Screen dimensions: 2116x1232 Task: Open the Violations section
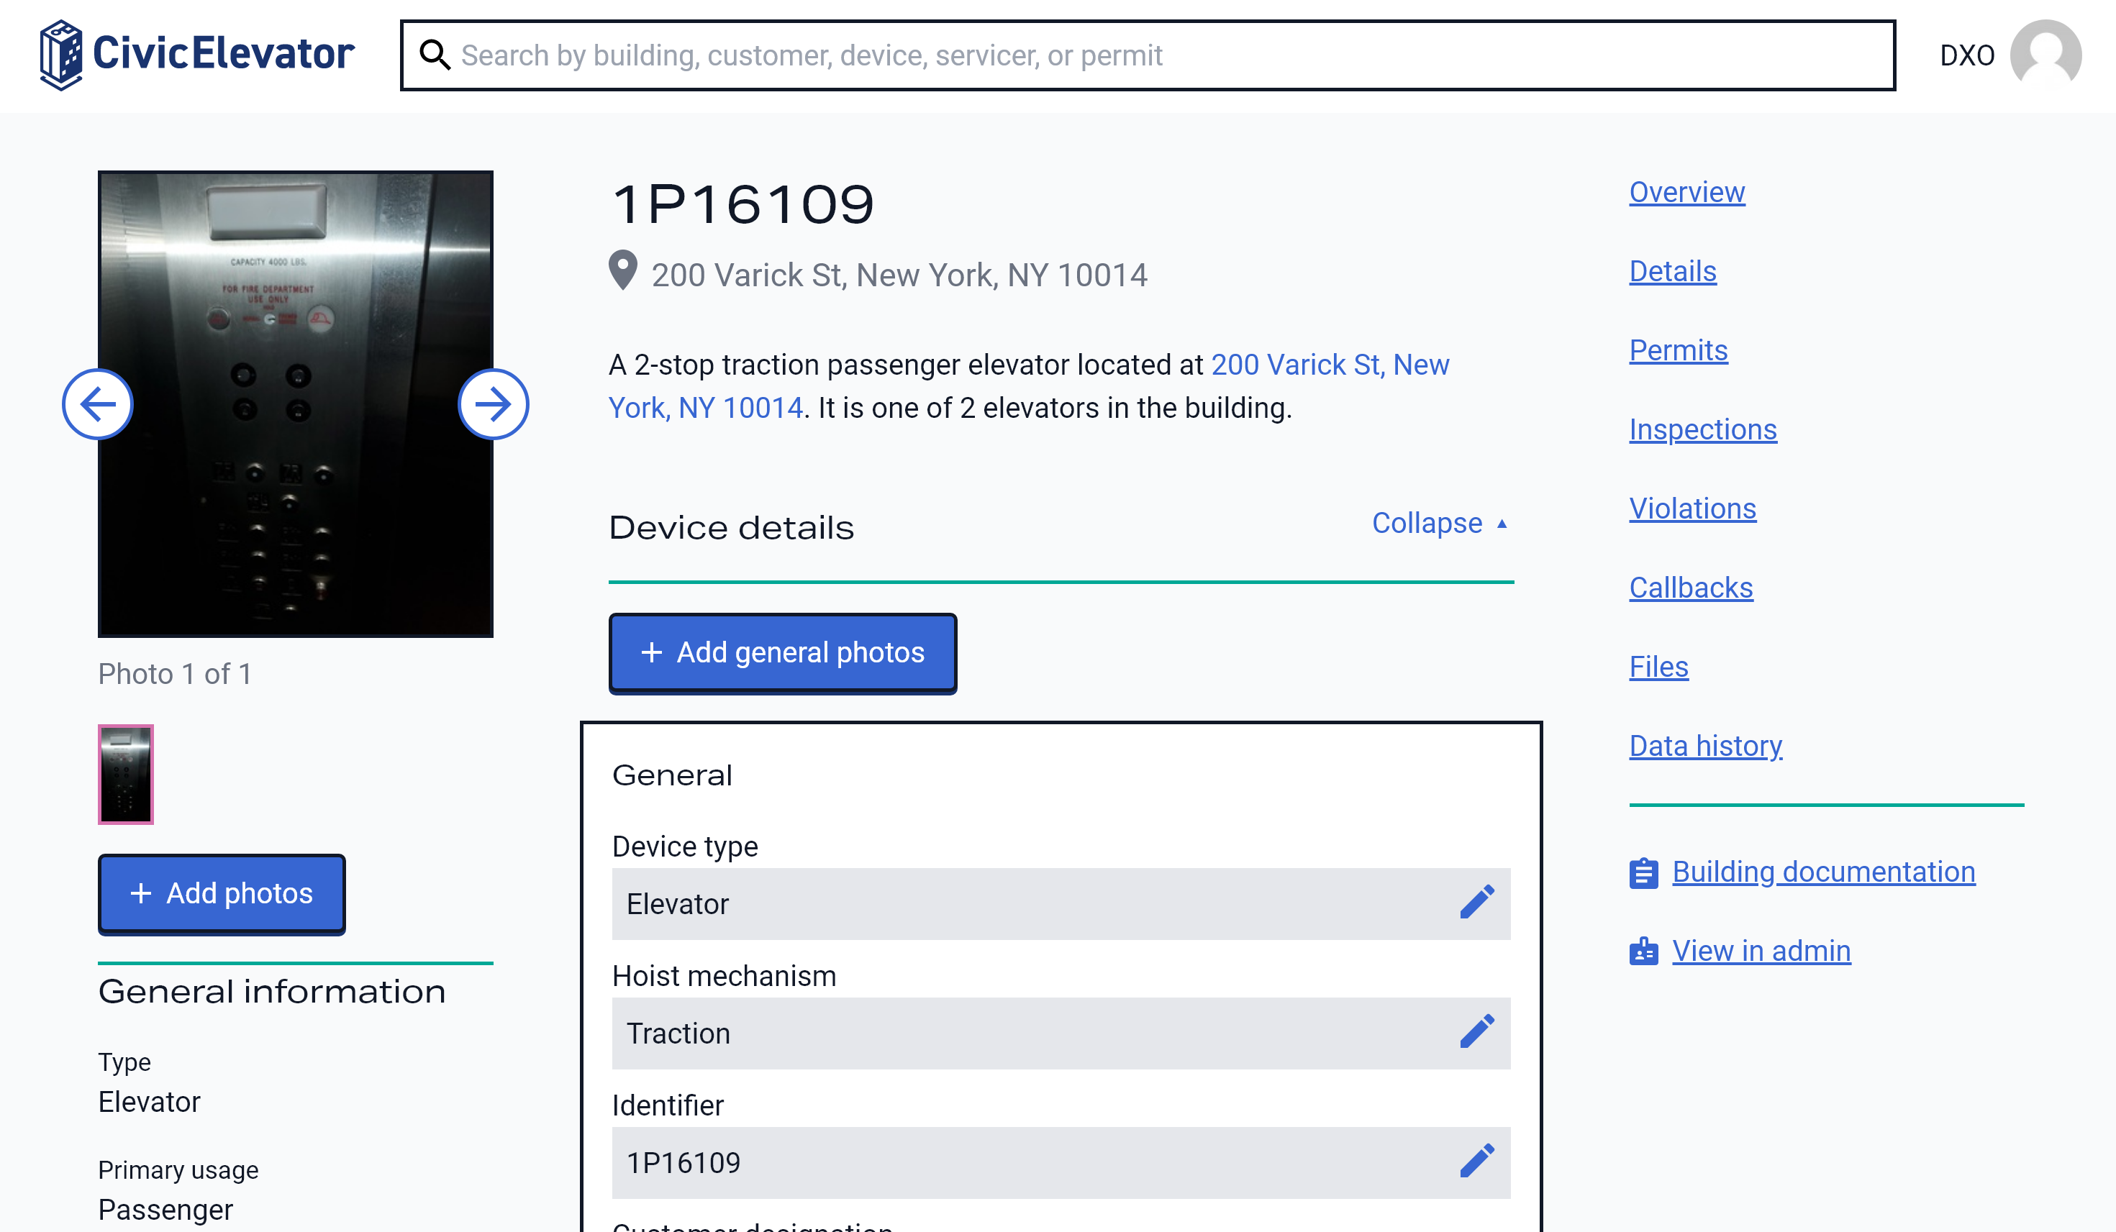[x=1692, y=508]
